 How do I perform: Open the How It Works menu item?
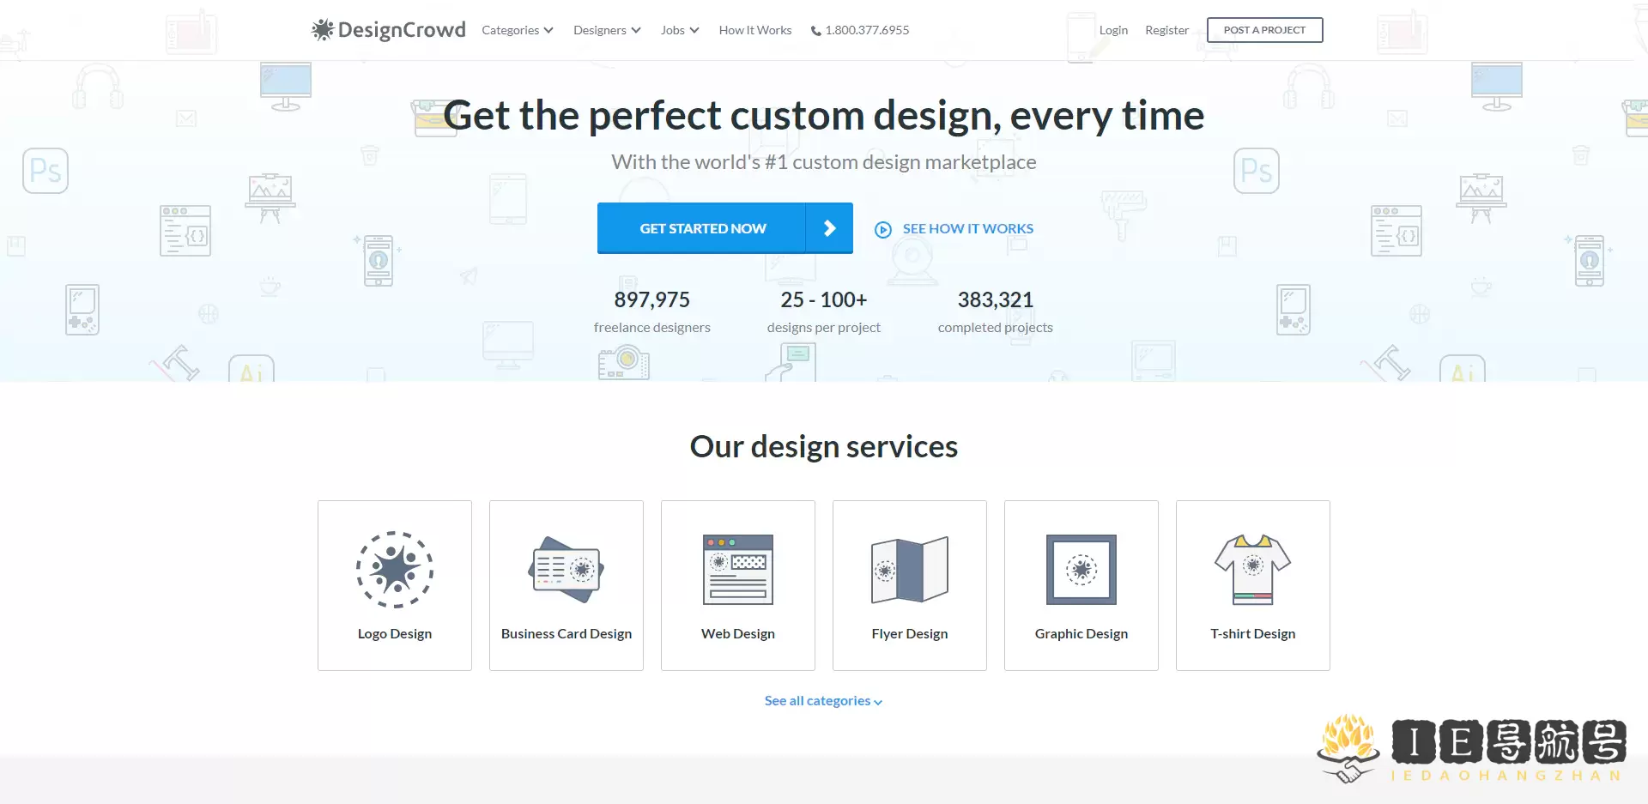tap(754, 30)
